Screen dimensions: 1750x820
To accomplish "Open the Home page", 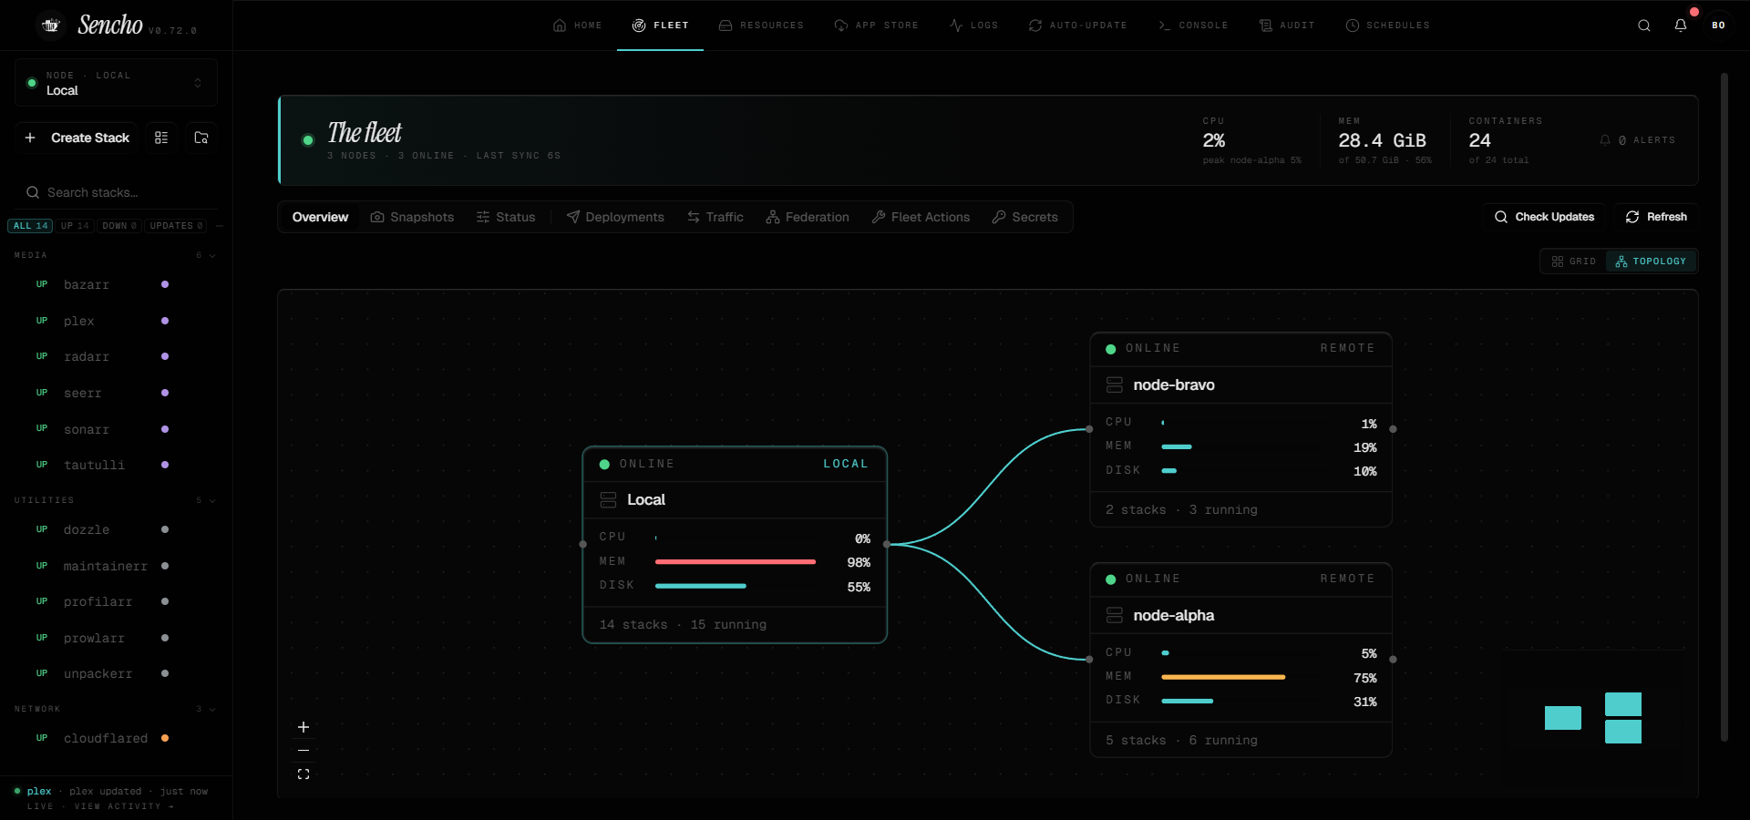I will (578, 26).
